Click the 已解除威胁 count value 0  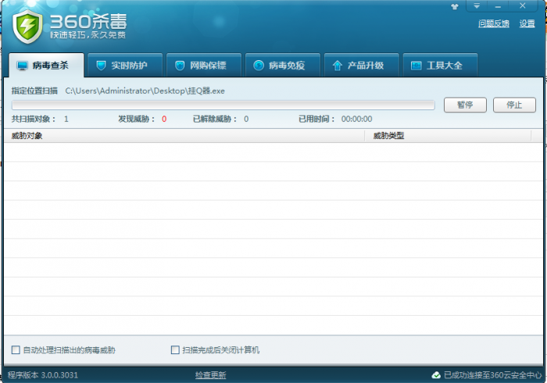pyautogui.click(x=246, y=120)
